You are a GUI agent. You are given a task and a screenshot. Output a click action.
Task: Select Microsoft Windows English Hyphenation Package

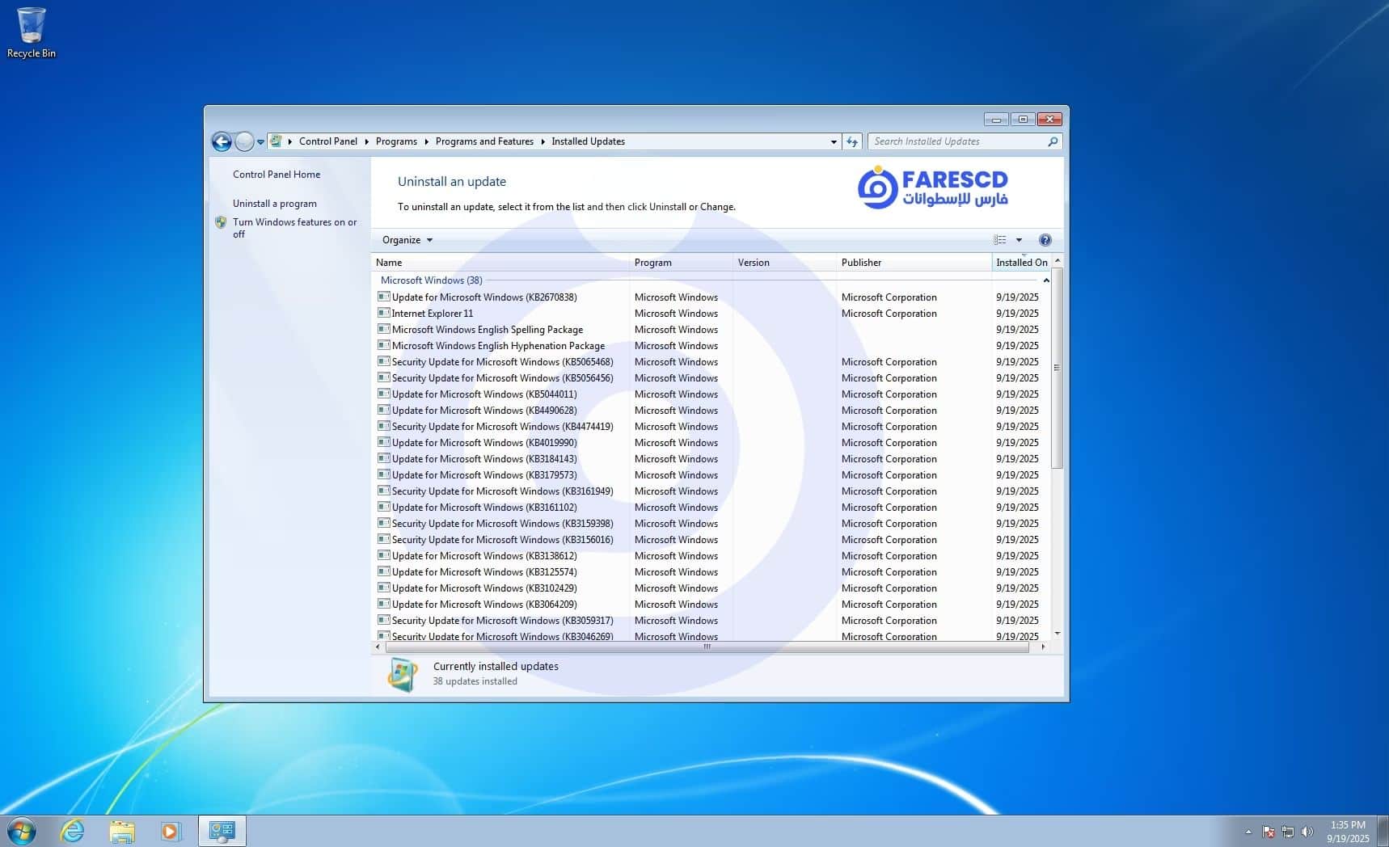(x=711, y=346)
